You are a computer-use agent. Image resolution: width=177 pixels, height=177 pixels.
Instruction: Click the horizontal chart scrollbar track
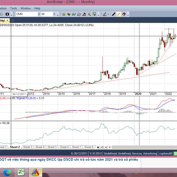[x=144, y=147]
